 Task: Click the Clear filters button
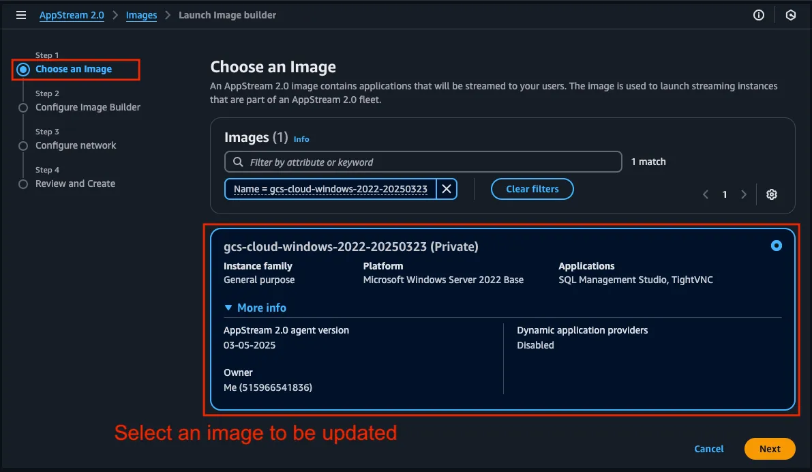pyautogui.click(x=532, y=189)
